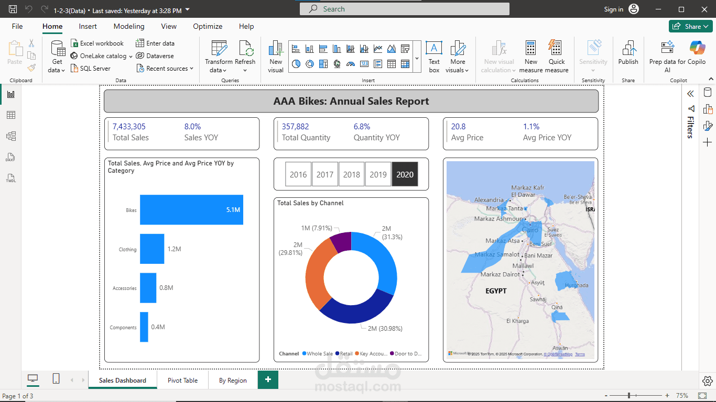Viewport: 716px width, 402px height.
Task: Open the View ribbon tab
Action: 169,26
